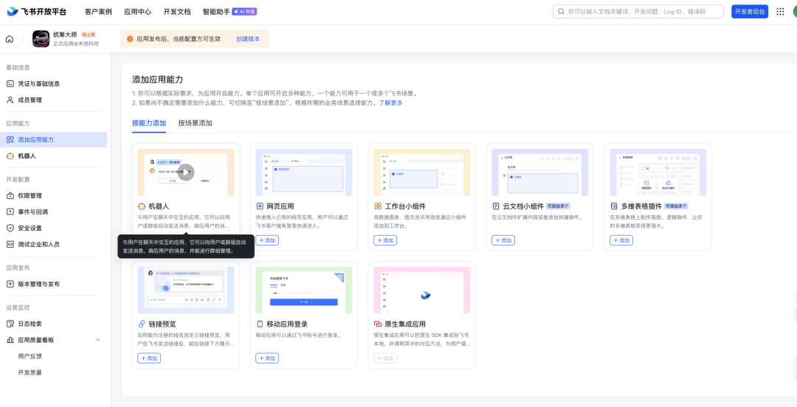
Task: Click the robot icon in 机器人 card title
Action: click(142, 206)
